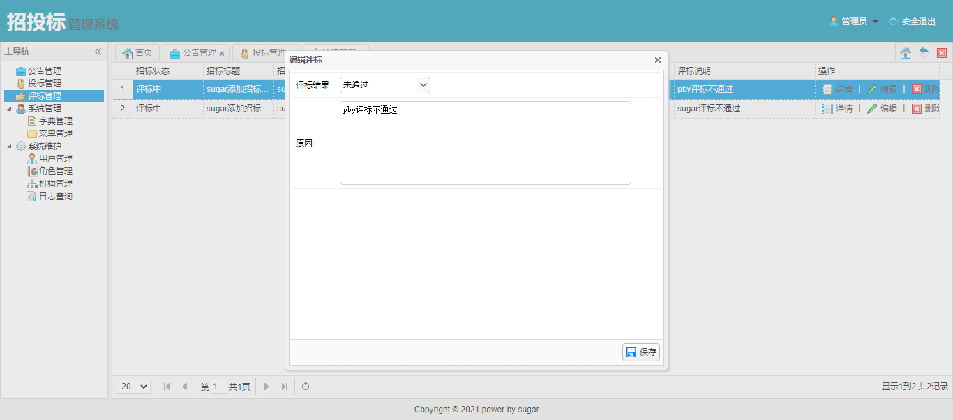953x420 pixels.
Task: Reload the grid with pagination refresh icon
Action: (x=306, y=387)
